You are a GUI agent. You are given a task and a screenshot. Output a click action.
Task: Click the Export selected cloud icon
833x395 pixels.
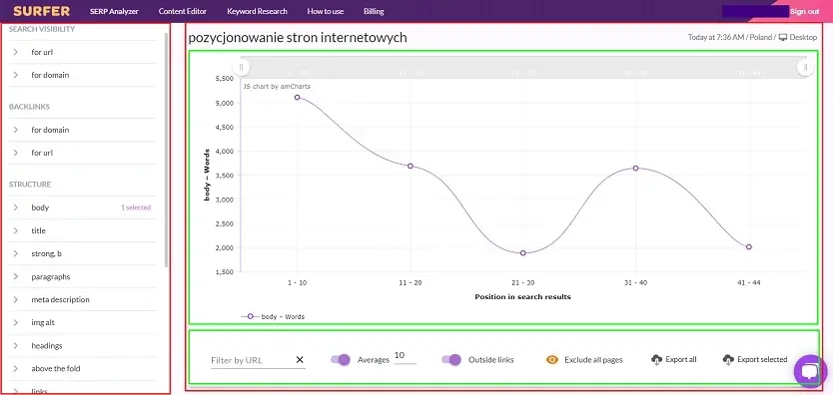(728, 360)
